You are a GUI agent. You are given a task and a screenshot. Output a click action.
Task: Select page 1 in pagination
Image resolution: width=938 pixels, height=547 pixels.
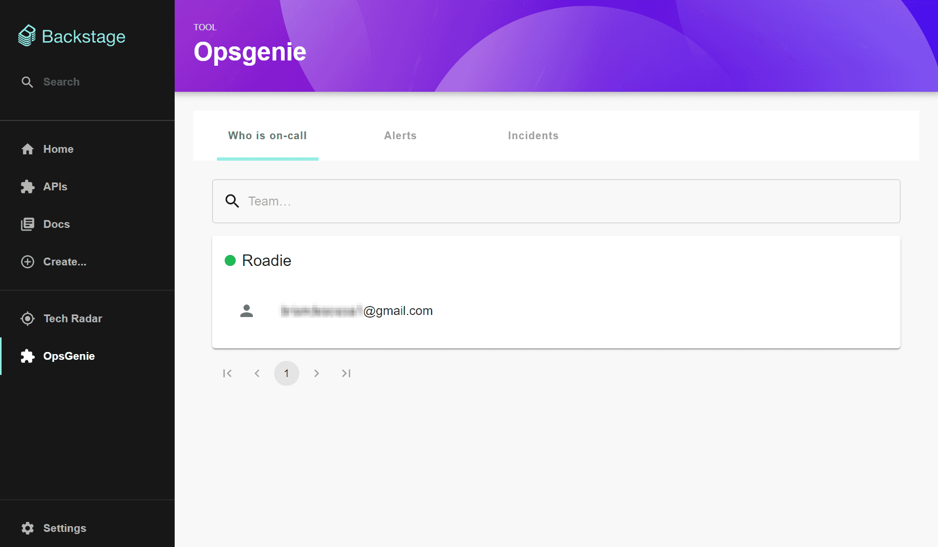coord(287,373)
